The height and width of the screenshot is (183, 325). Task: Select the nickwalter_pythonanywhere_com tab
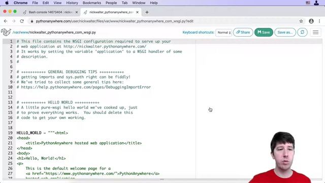(x=111, y=12)
